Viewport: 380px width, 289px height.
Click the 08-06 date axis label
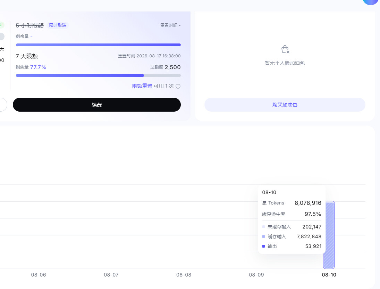(38, 275)
